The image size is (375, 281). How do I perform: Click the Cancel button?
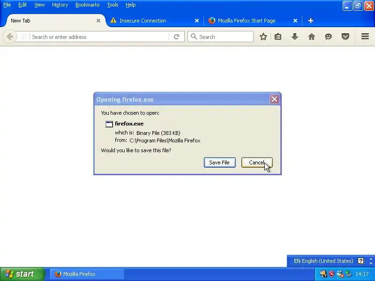tap(257, 163)
